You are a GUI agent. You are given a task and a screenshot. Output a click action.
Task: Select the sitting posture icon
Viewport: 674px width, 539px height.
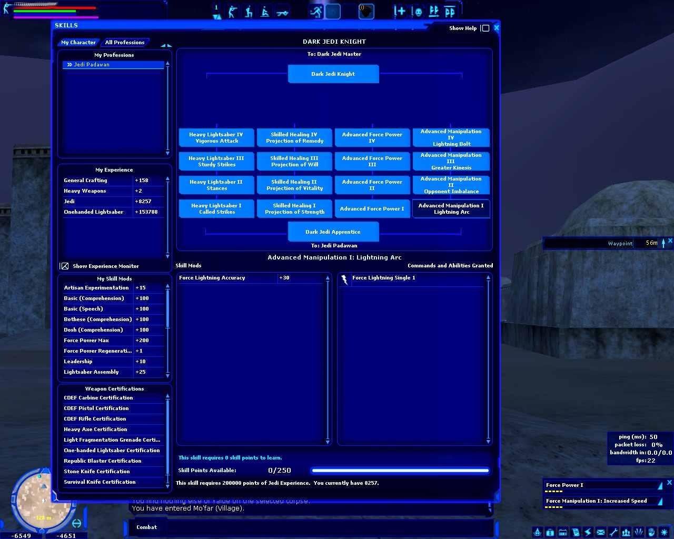[265, 11]
